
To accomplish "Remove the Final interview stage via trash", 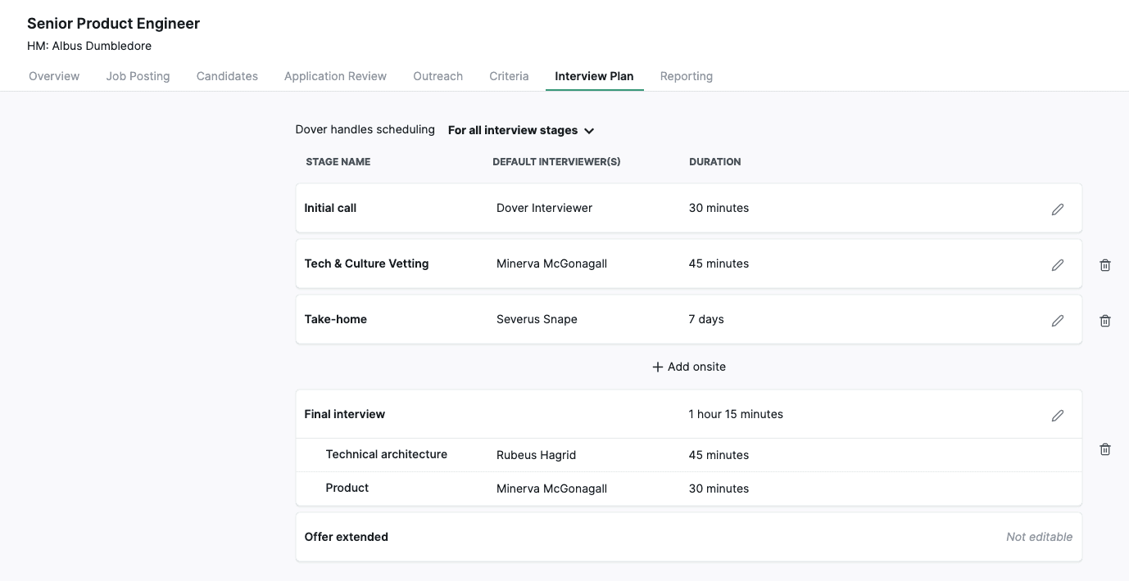I will [1105, 449].
